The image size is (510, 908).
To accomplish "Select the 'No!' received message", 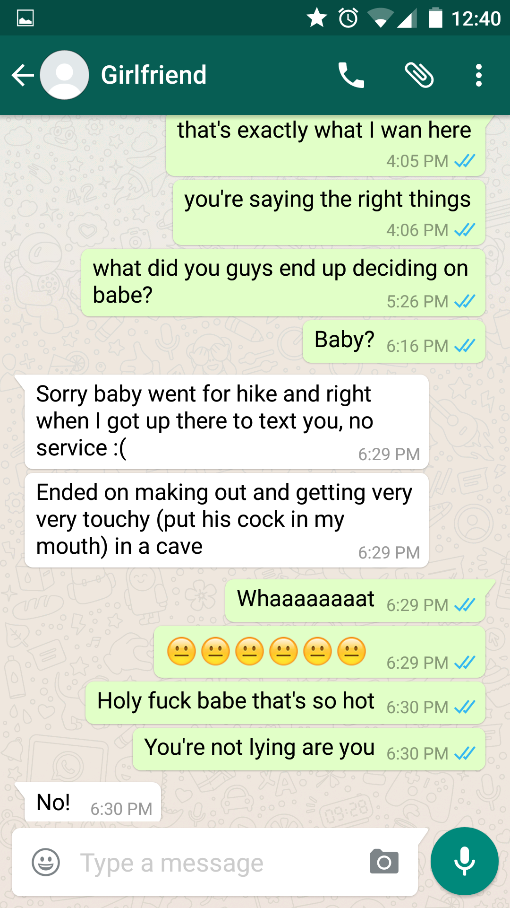I will [93, 802].
